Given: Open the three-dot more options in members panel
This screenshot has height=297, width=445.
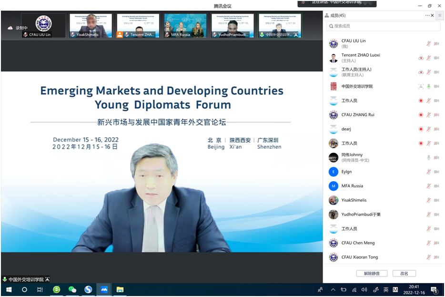Looking at the screenshot, I should click(x=427, y=15).
